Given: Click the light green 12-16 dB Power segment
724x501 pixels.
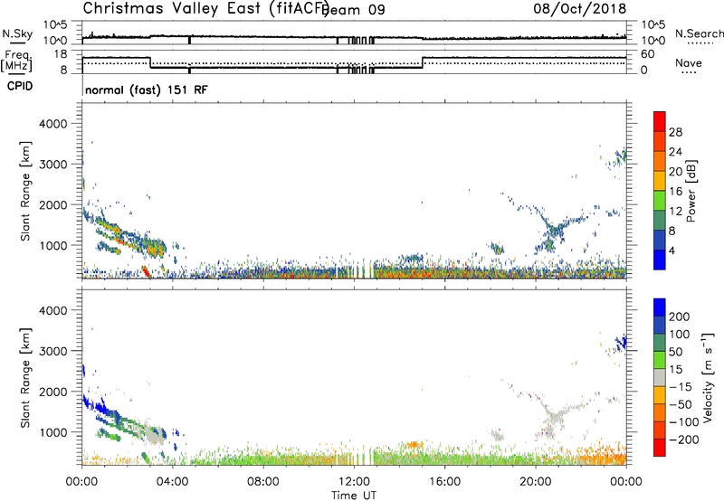Looking at the screenshot, I should tap(660, 200).
